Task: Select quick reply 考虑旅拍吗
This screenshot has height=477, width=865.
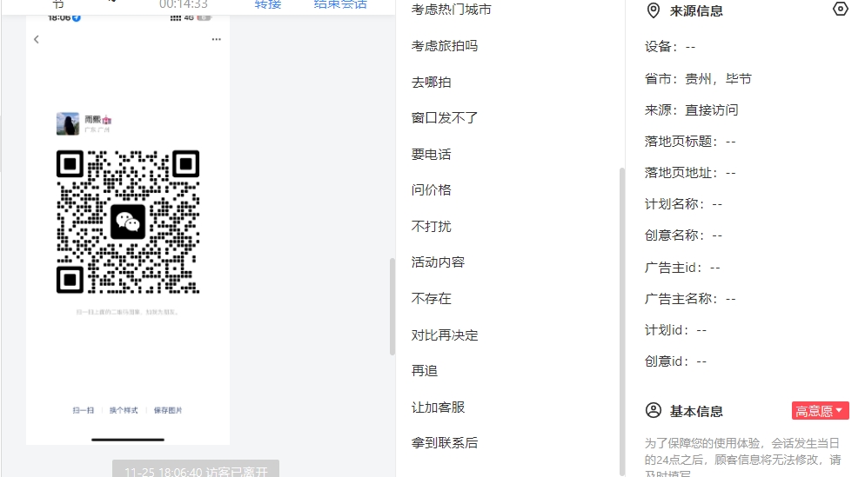Action: [445, 46]
